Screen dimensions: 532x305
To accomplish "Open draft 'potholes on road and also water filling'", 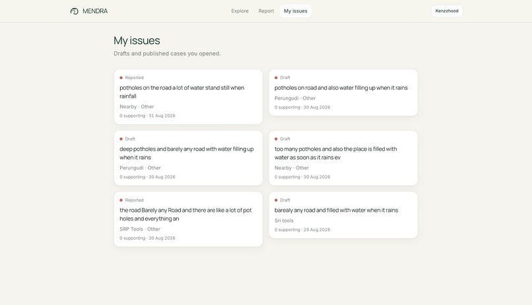I will [343, 92].
